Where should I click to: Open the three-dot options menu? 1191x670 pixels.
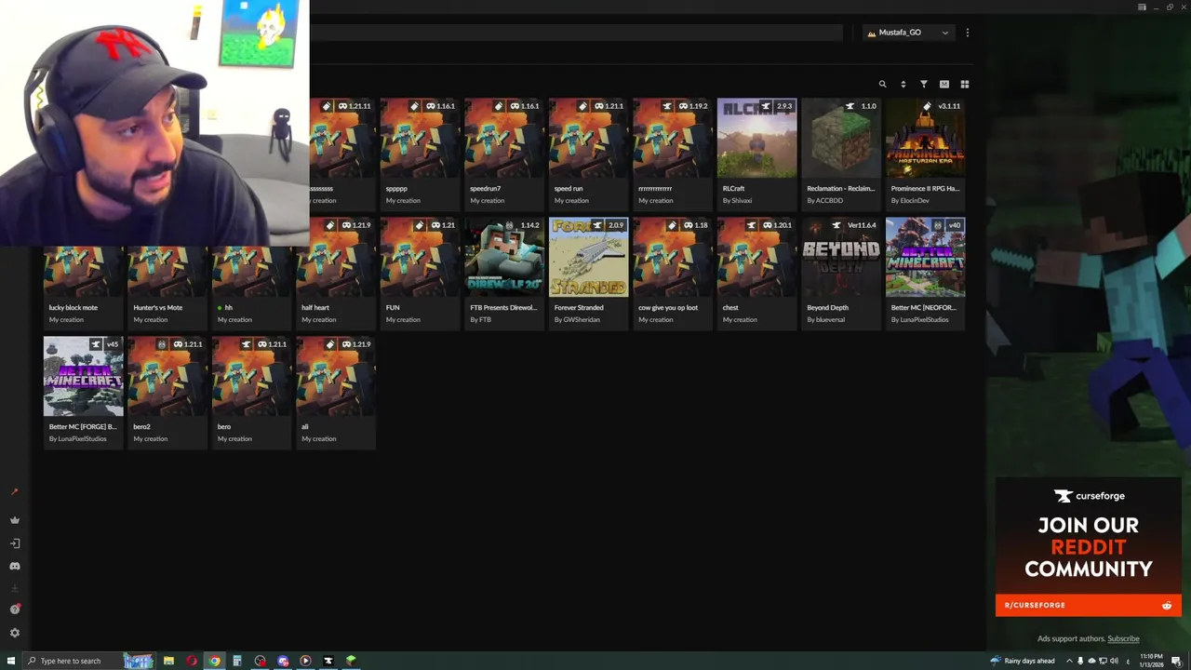pyautogui.click(x=968, y=33)
